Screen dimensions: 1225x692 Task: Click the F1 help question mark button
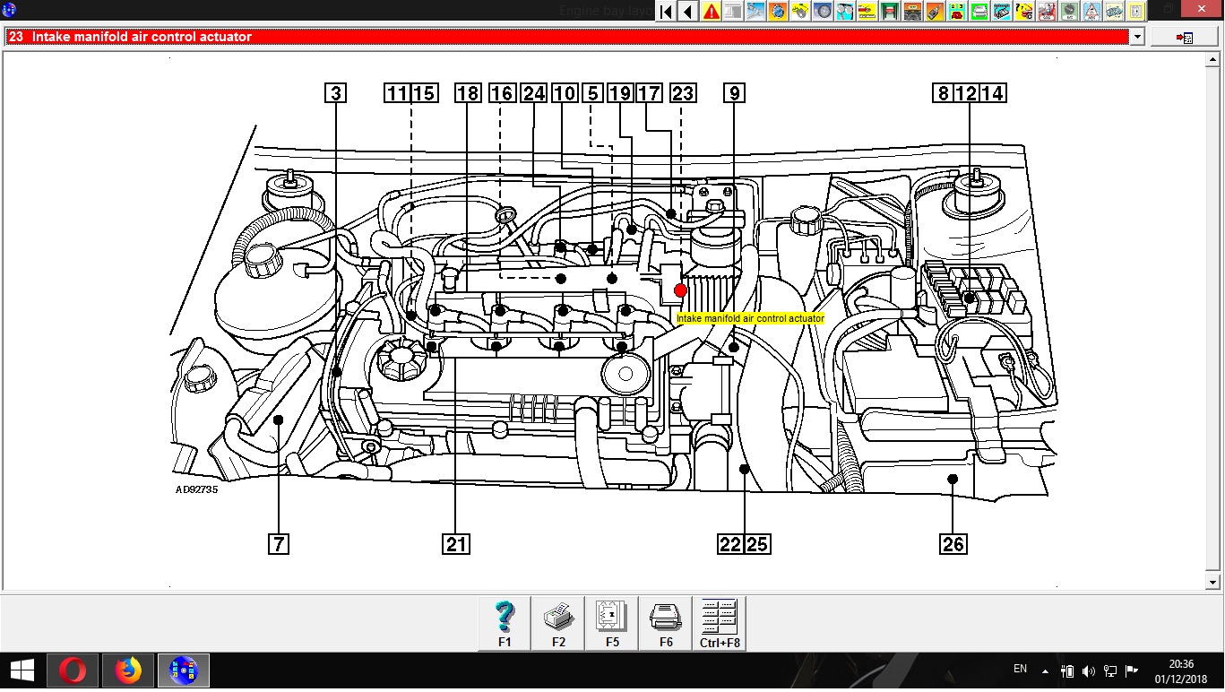pos(505,622)
